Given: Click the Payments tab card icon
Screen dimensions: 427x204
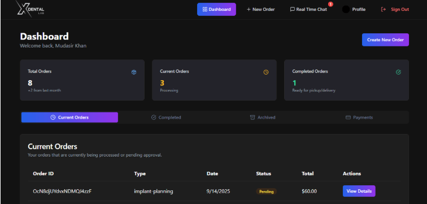Looking at the screenshot, I should (x=348, y=118).
